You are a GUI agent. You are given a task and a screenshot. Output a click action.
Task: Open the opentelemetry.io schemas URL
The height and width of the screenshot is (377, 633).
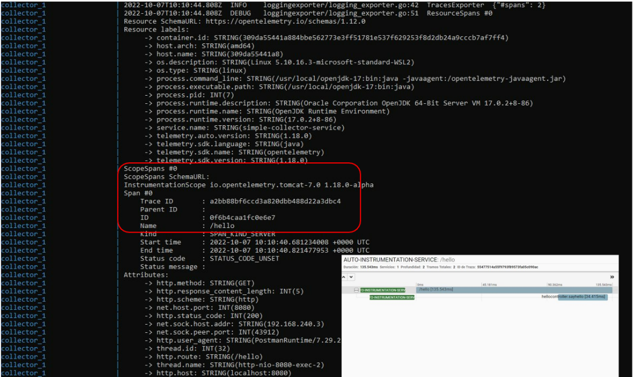click(x=285, y=21)
